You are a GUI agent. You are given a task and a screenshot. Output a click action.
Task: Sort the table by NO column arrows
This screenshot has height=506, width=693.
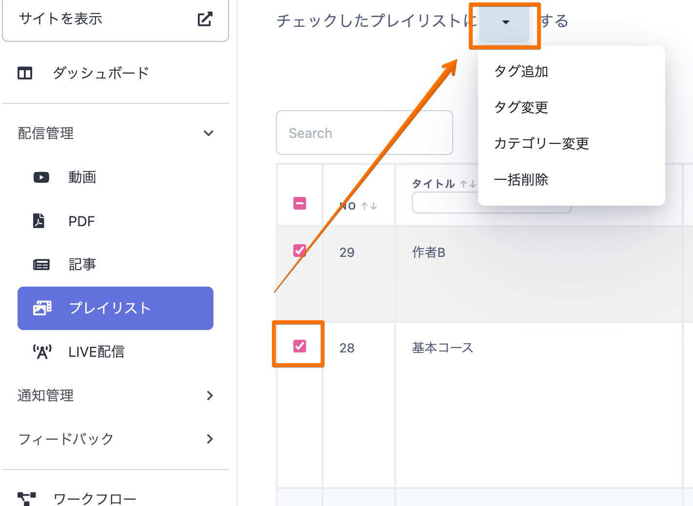pyautogui.click(x=369, y=206)
